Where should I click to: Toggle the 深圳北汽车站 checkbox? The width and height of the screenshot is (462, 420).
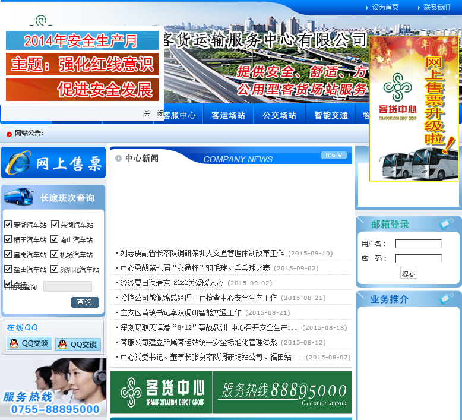pyautogui.click(x=54, y=269)
